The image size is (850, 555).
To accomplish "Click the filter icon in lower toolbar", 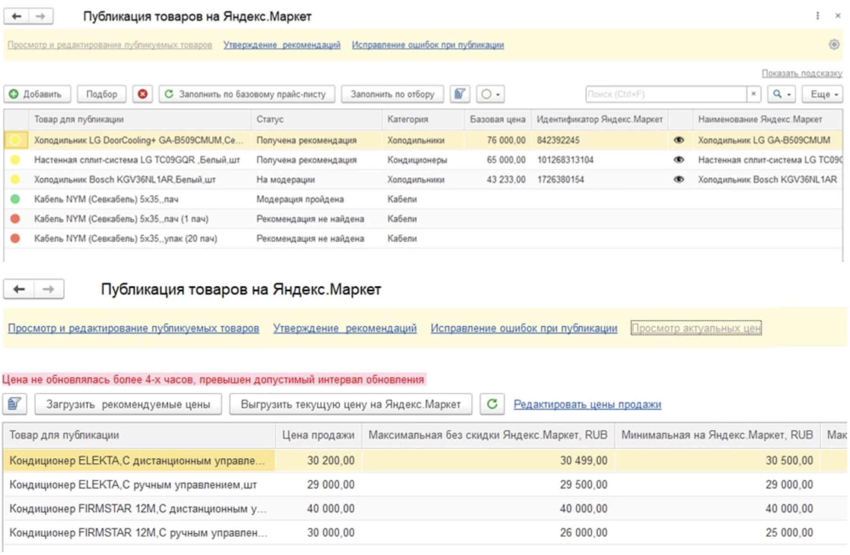I will (x=15, y=404).
